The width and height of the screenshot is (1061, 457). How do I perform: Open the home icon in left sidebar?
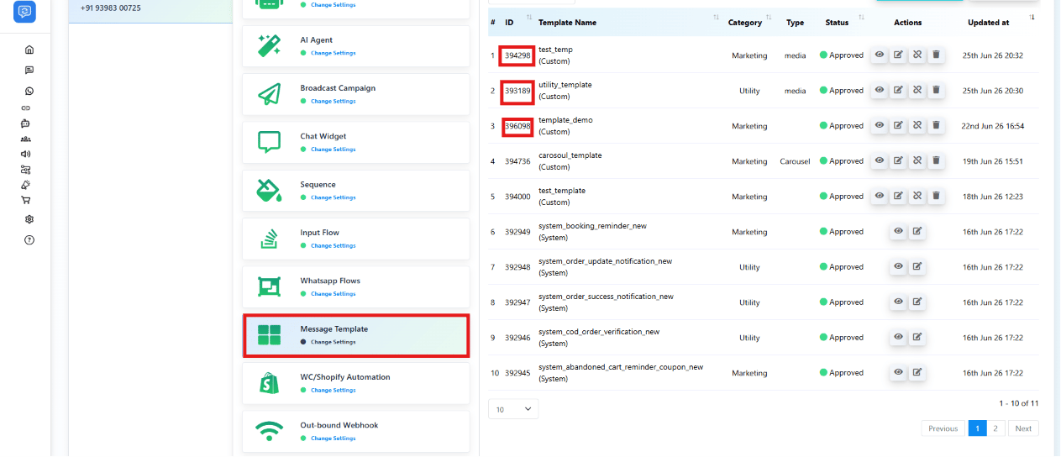(29, 50)
